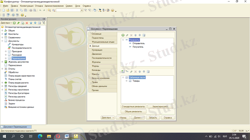
Task: Select the Расходная document in tree
Action: pos(17,55)
